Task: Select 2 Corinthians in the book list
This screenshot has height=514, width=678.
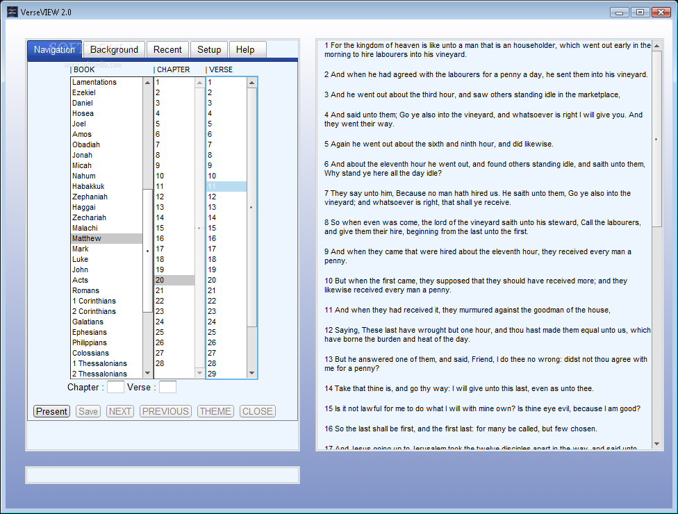Action: click(106, 311)
